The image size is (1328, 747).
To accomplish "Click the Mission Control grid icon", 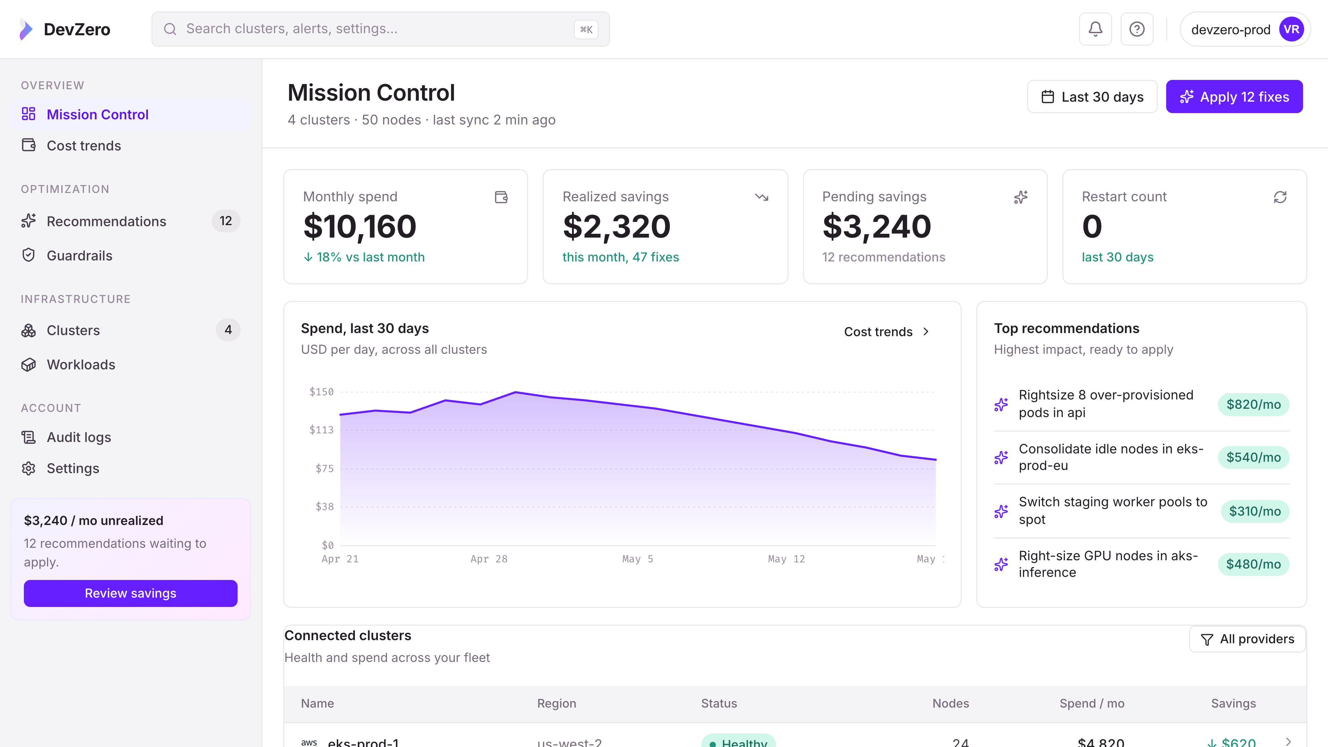I will [x=29, y=114].
